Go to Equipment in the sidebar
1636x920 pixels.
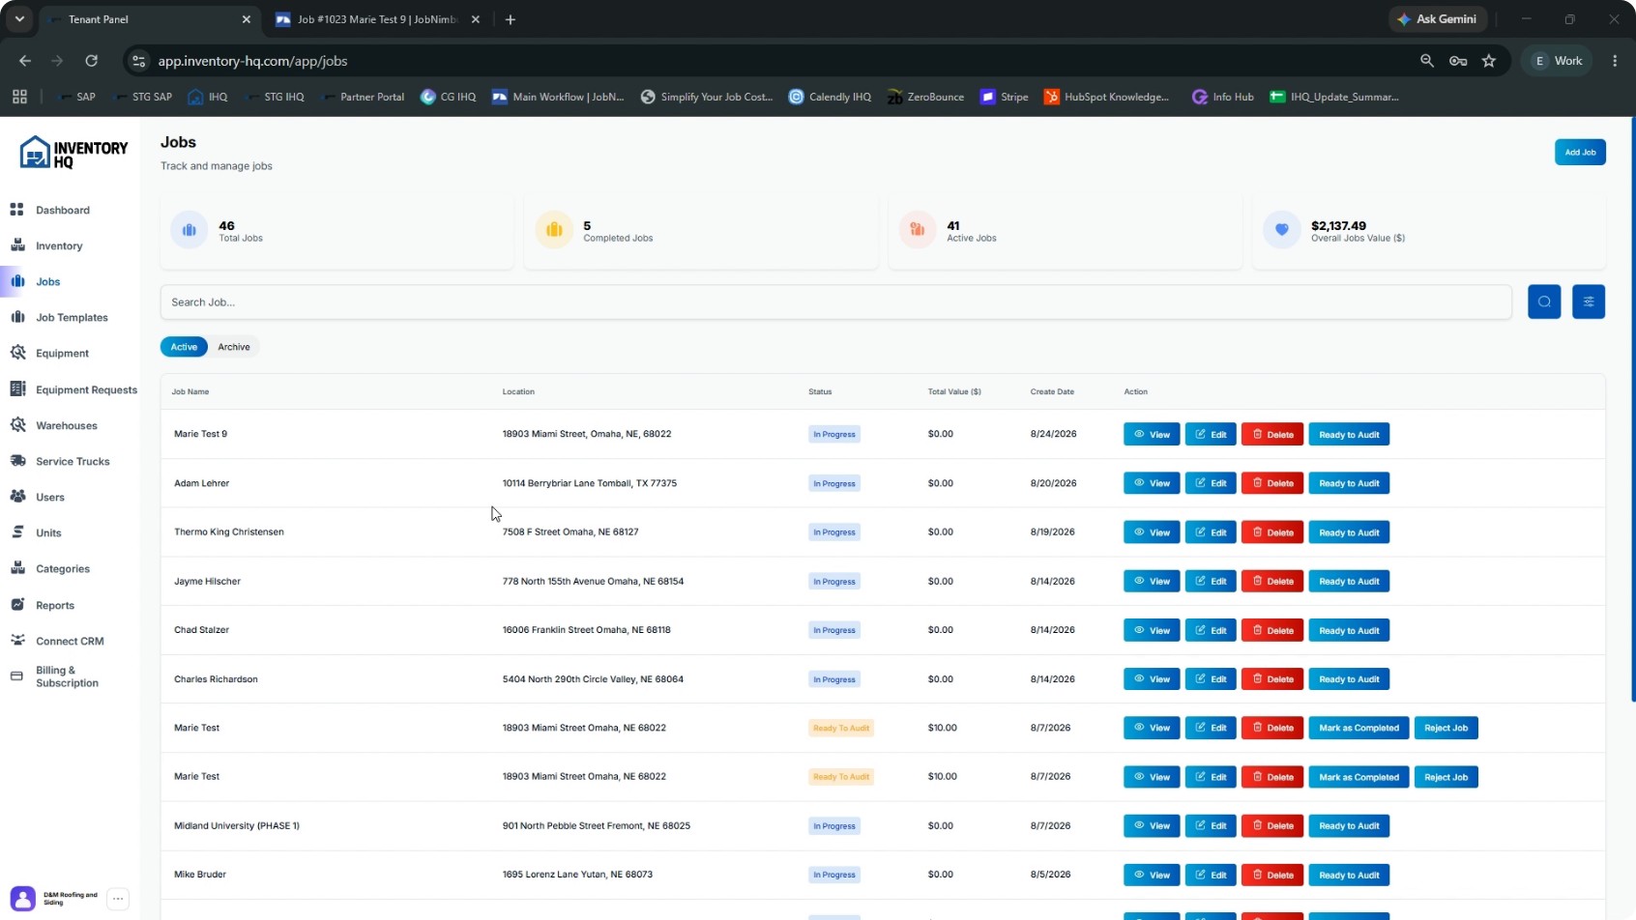[62, 353]
